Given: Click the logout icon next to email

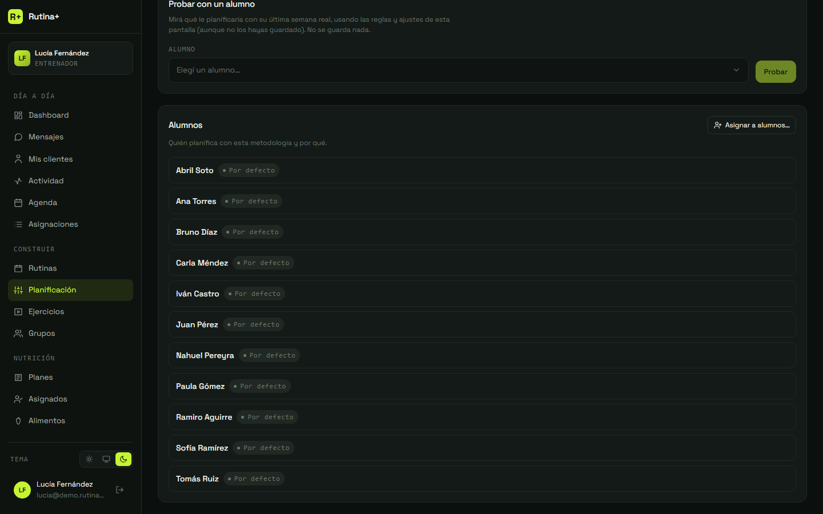Looking at the screenshot, I should point(119,489).
